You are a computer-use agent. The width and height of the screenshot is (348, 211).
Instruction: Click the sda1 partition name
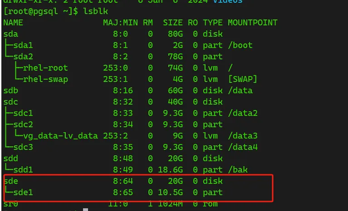tap(23, 45)
